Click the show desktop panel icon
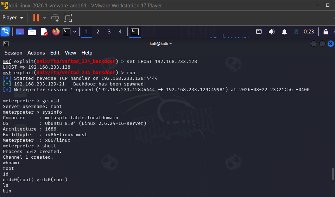The width and height of the screenshot is (335, 197). point(20,32)
